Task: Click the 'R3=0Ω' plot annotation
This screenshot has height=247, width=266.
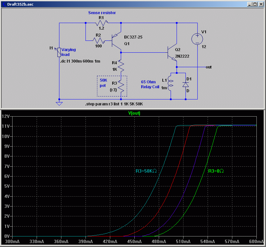Action: 216,171
